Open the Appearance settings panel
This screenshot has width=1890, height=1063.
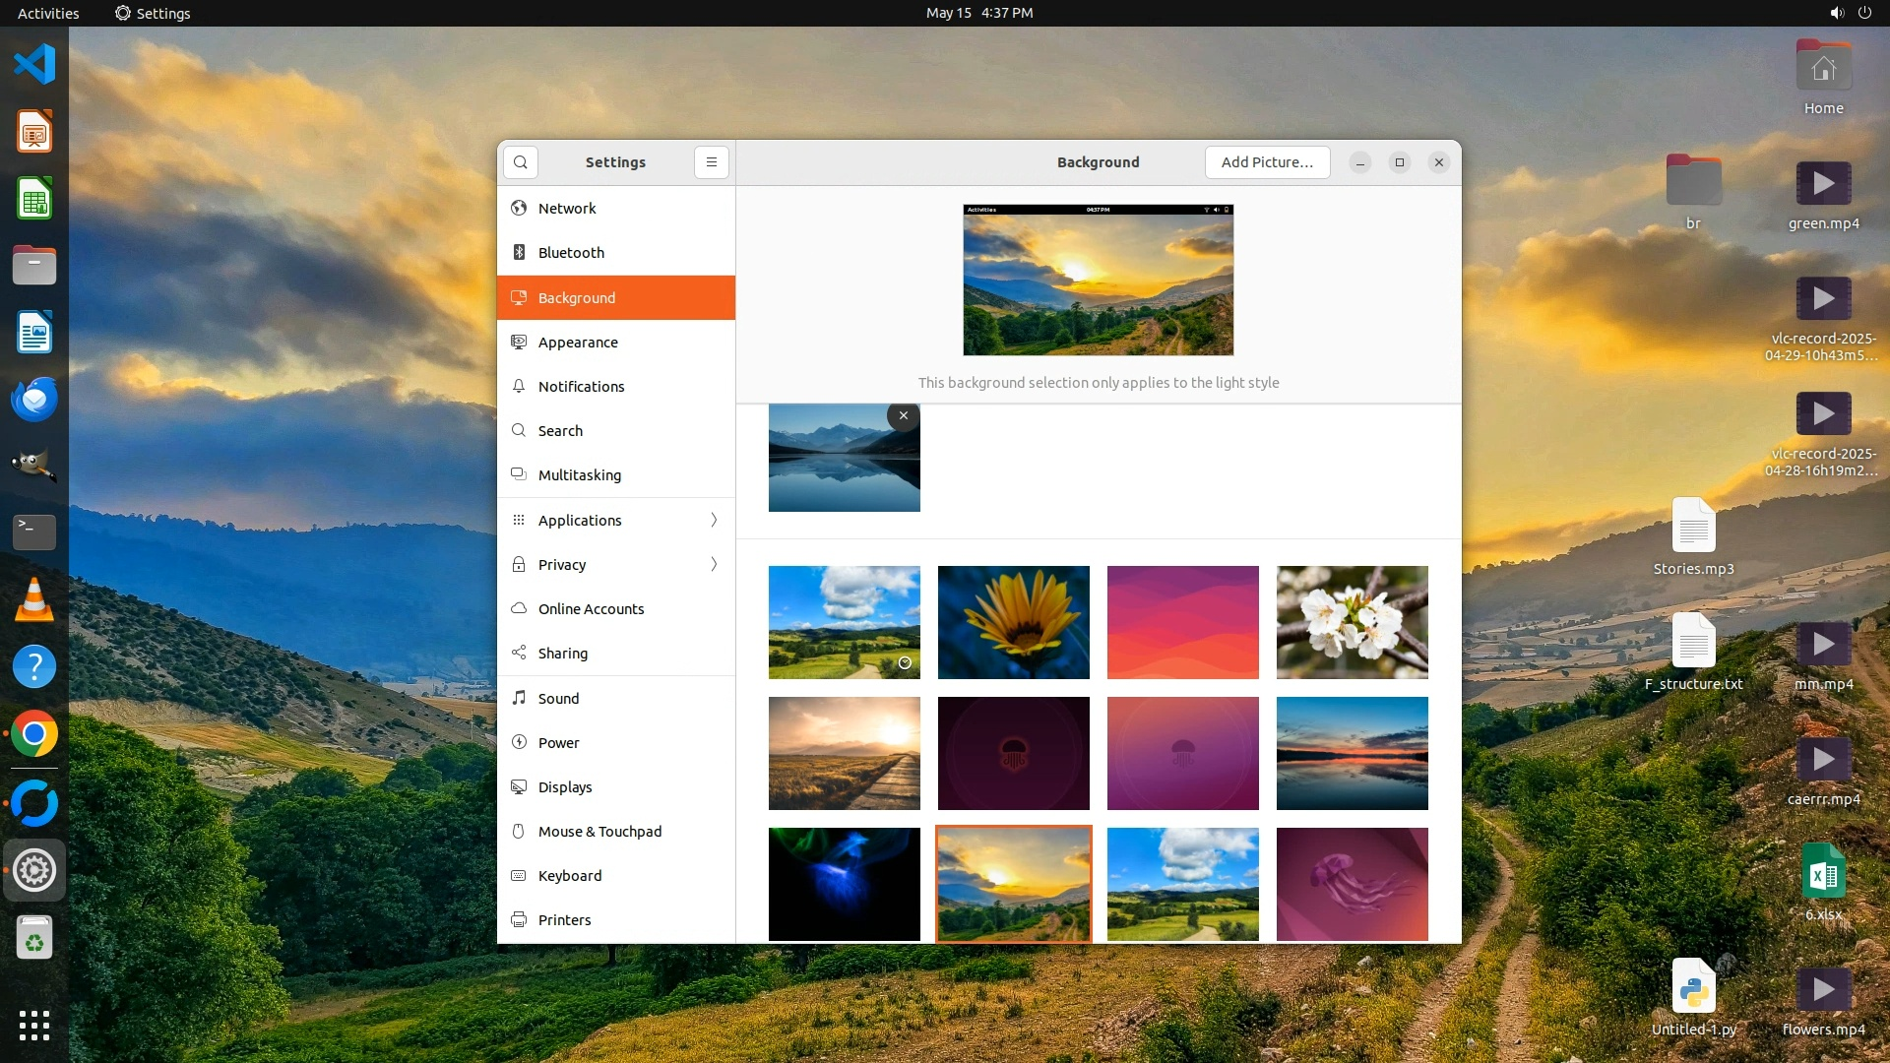click(578, 343)
